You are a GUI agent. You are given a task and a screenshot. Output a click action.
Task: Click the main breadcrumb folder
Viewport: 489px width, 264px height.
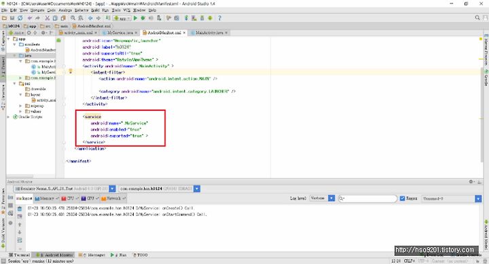(x=62, y=26)
